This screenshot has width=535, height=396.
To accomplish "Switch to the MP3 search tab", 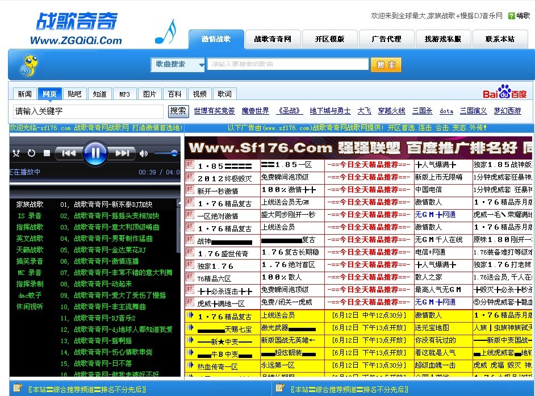I will tap(124, 93).
